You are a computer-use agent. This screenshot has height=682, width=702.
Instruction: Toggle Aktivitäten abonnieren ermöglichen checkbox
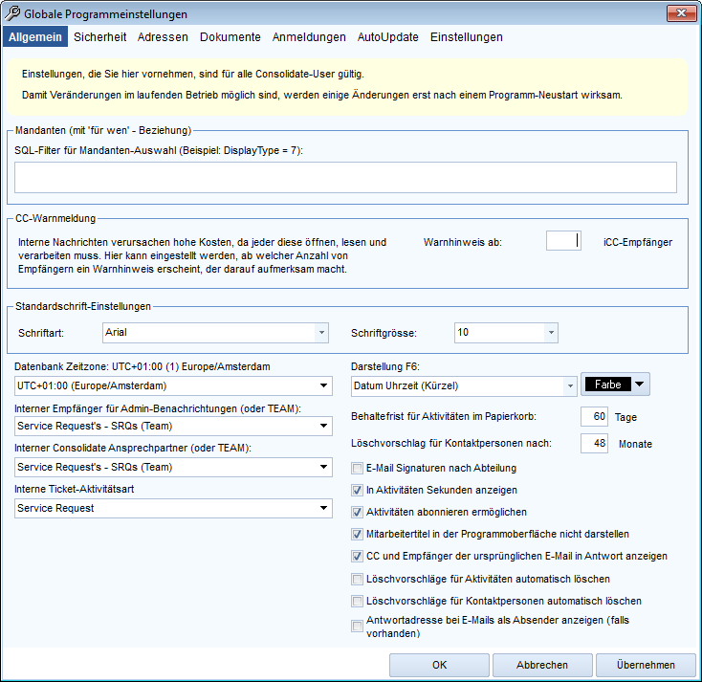tap(358, 513)
